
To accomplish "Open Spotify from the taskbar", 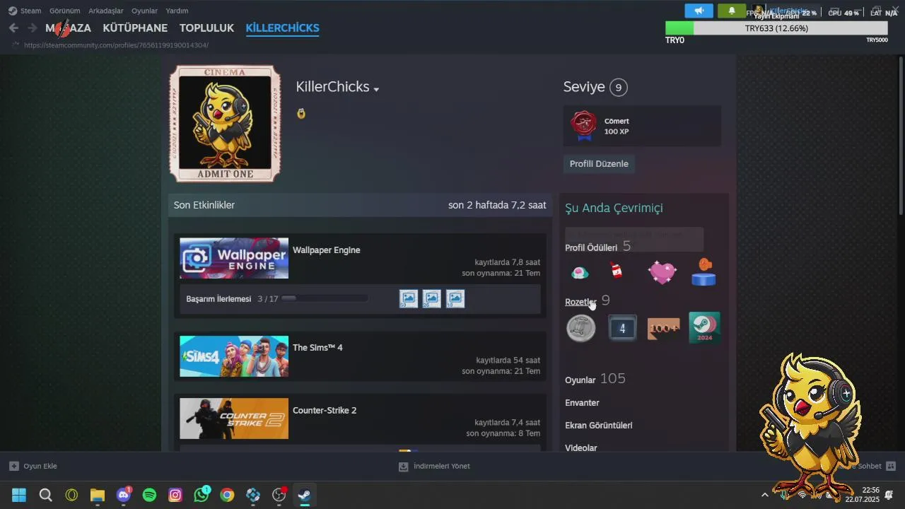I will point(149,495).
